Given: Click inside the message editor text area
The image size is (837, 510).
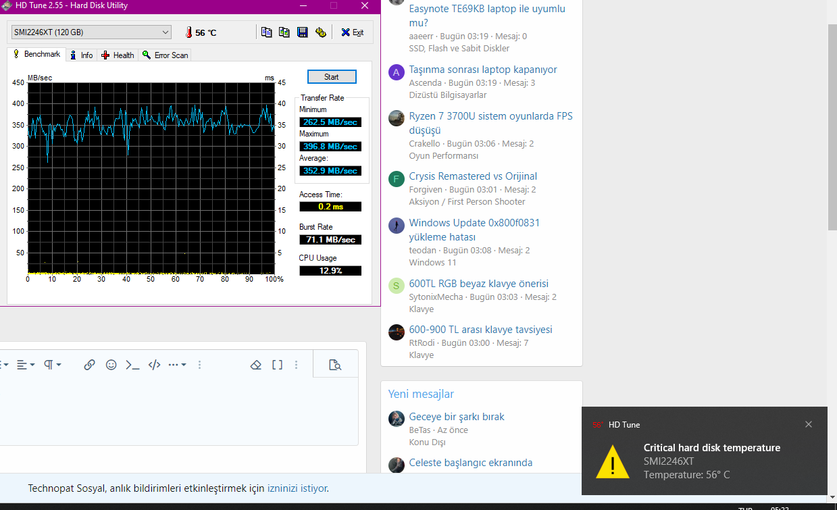Looking at the screenshot, I should pyautogui.click(x=179, y=411).
